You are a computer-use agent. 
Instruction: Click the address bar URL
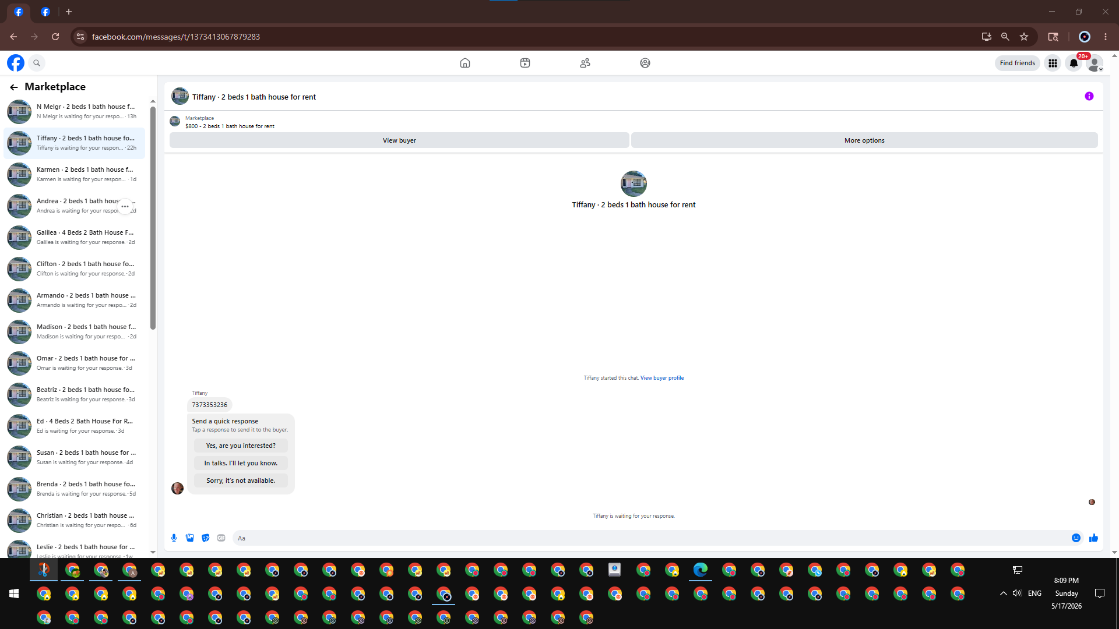[176, 37]
